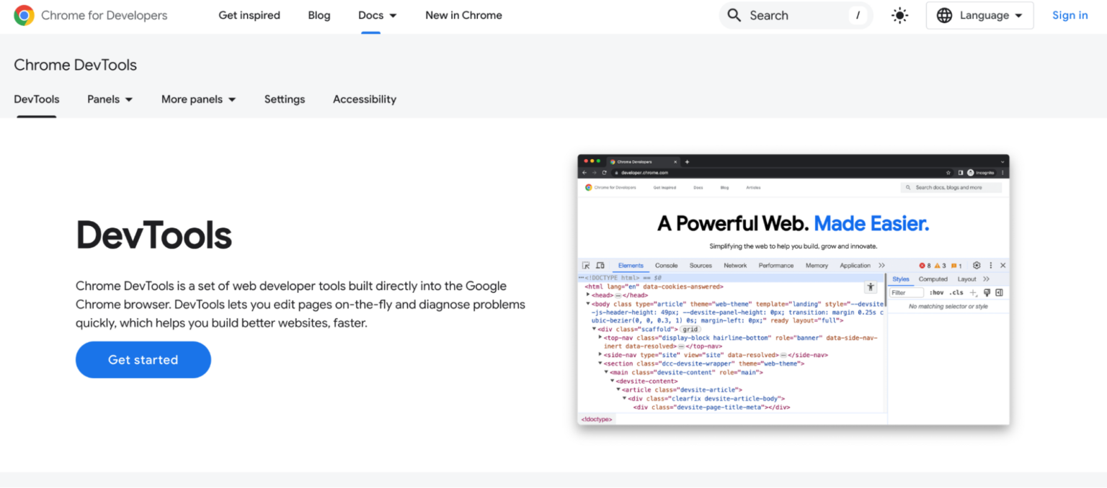The height and width of the screenshot is (488, 1107).
Task: Click the search magnifying glass icon
Action: click(x=734, y=14)
